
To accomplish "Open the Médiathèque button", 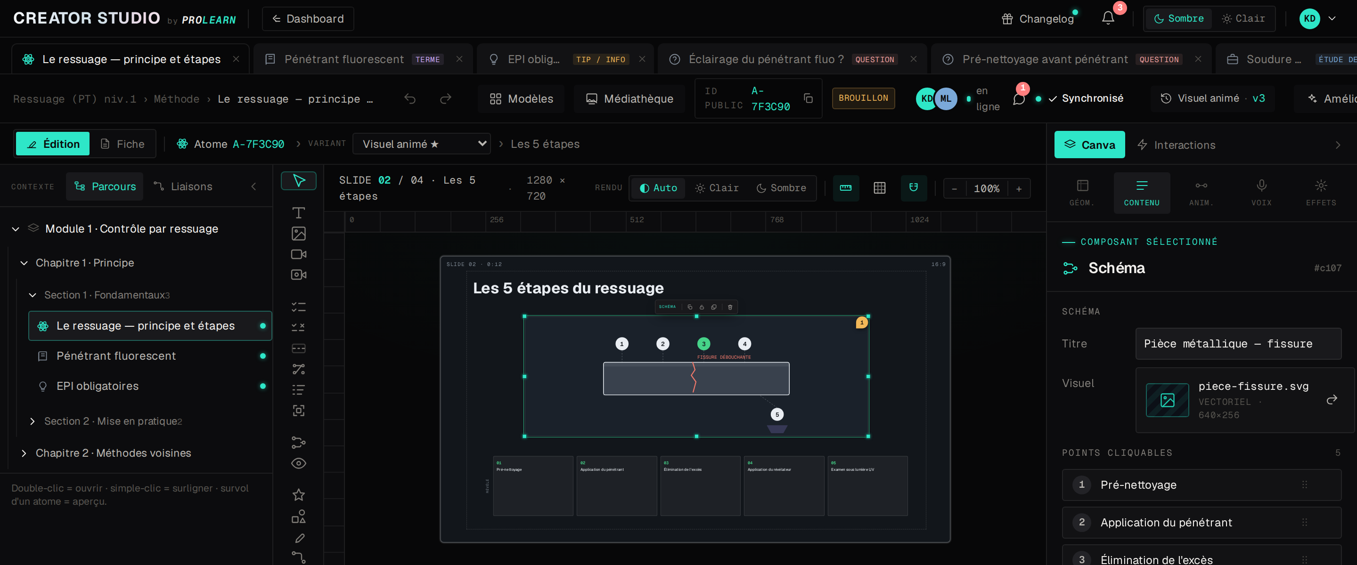I will 629,98.
